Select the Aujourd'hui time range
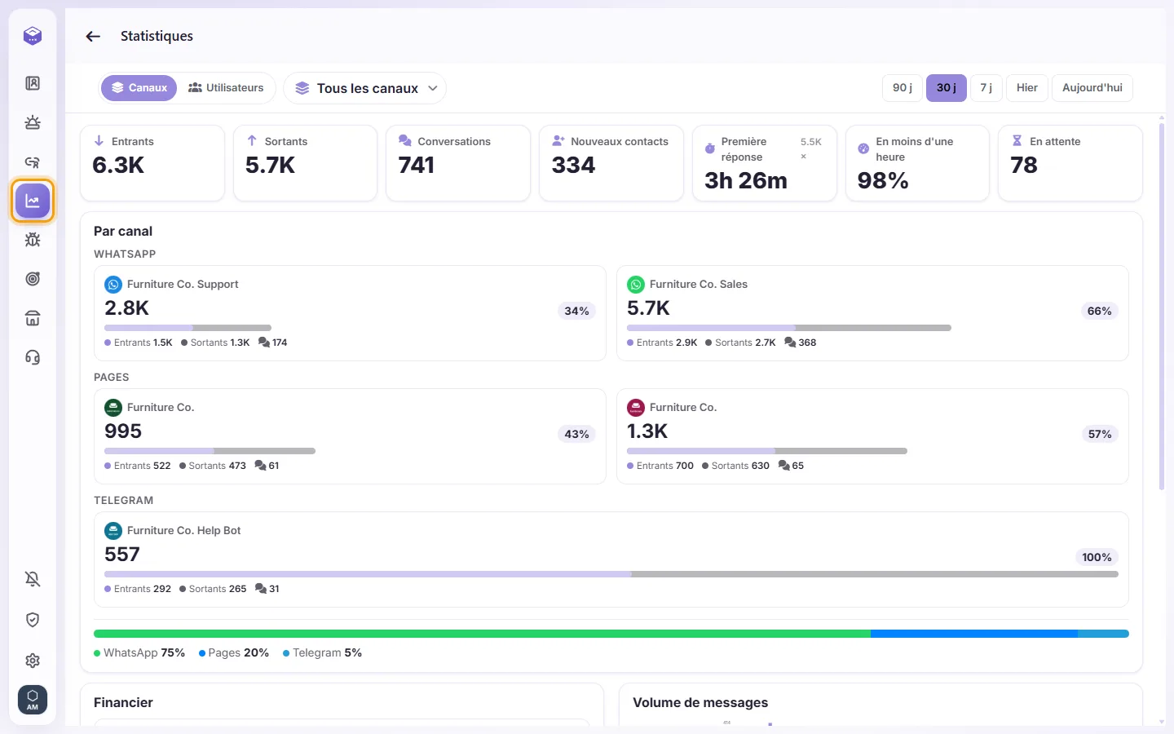This screenshot has width=1174, height=734. pos(1092,88)
